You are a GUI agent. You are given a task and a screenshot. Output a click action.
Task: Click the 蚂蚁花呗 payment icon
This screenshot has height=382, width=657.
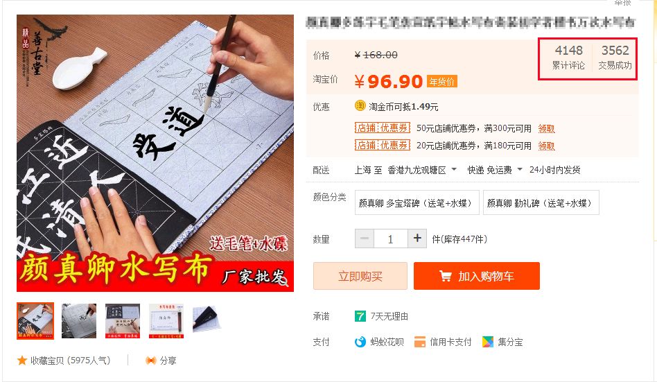(360, 342)
